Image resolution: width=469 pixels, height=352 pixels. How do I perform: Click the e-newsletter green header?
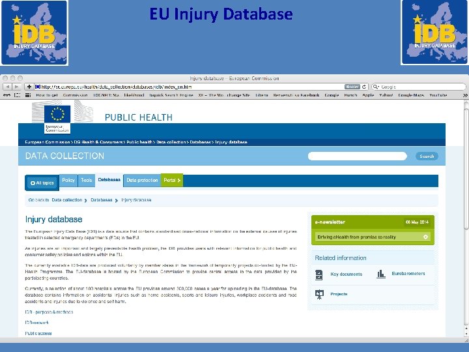373,222
